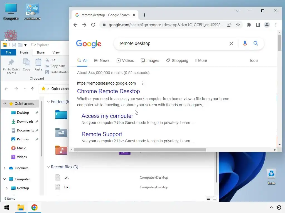Collapse Computer tree node
The height and width of the screenshot is (213, 285).
(5, 179)
